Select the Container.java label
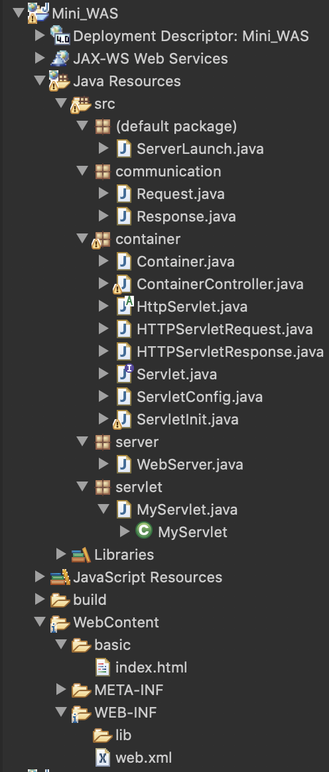This screenshot has width=329, height=772. pos(186,261)
